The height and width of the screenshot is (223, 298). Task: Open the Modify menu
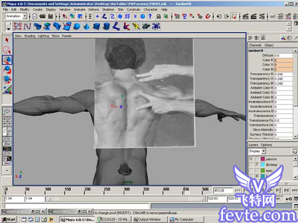(x=24, y=10)
